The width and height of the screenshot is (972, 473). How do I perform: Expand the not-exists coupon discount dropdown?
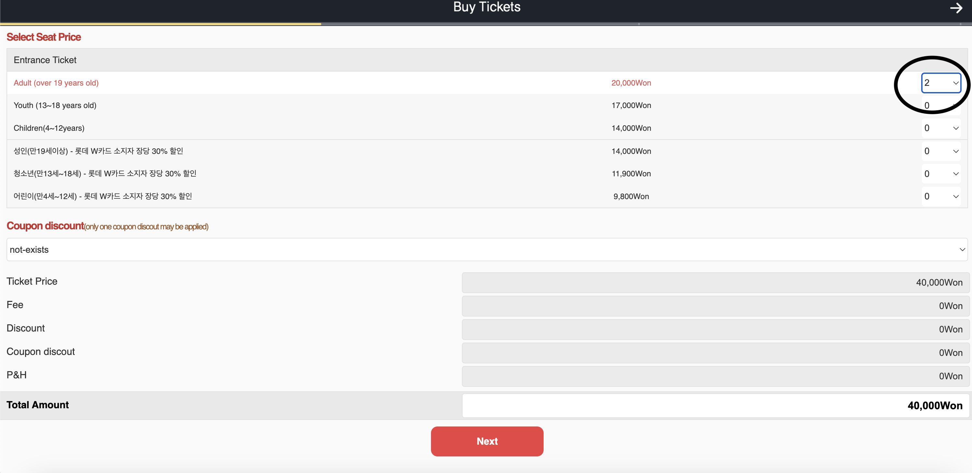(487, 250)
